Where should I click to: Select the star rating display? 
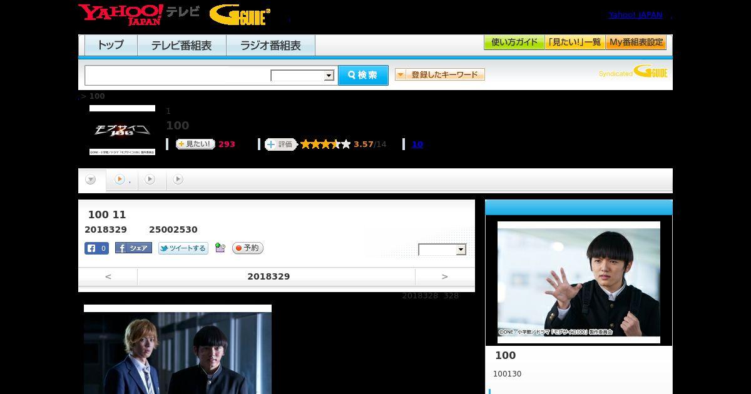[x=325, y=144]
